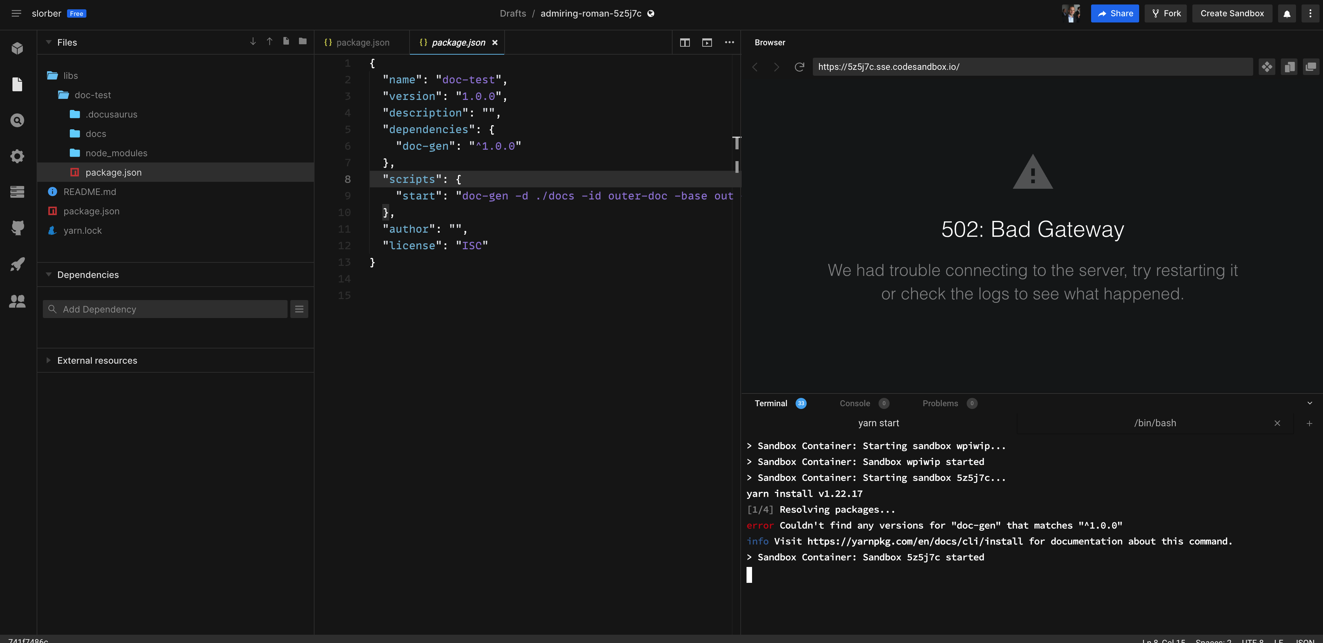
Task: Close the active package.json tab
Action: [495, 43]
